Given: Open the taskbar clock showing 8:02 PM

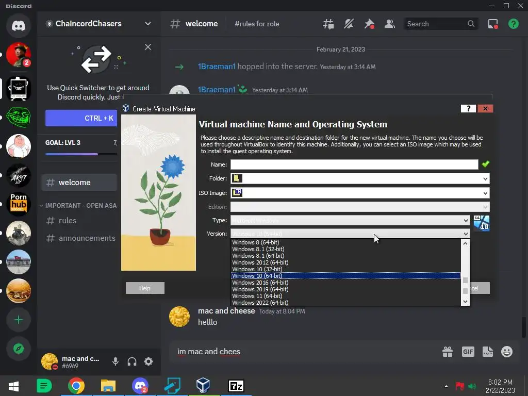Looking at the screenshot, I should [500, 386].
